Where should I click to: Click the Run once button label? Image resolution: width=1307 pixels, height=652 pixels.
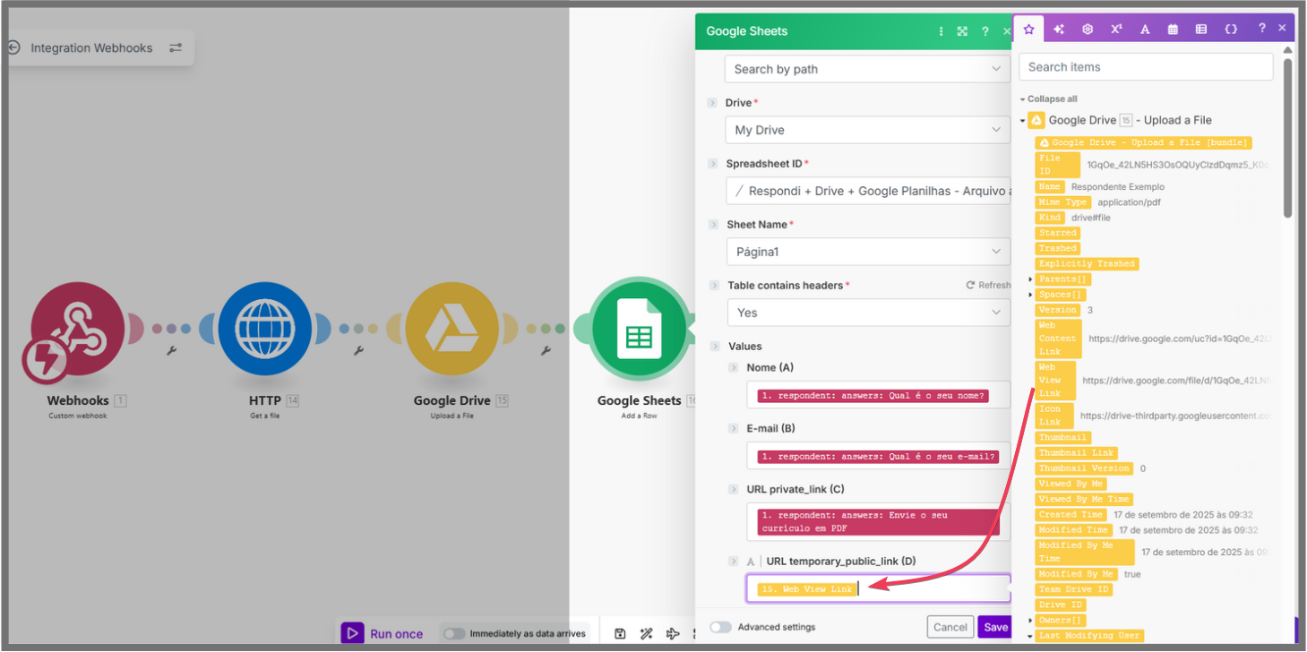tap(396, 634)
